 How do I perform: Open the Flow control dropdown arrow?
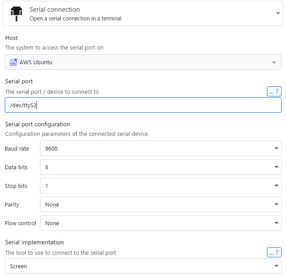(276, 223)
